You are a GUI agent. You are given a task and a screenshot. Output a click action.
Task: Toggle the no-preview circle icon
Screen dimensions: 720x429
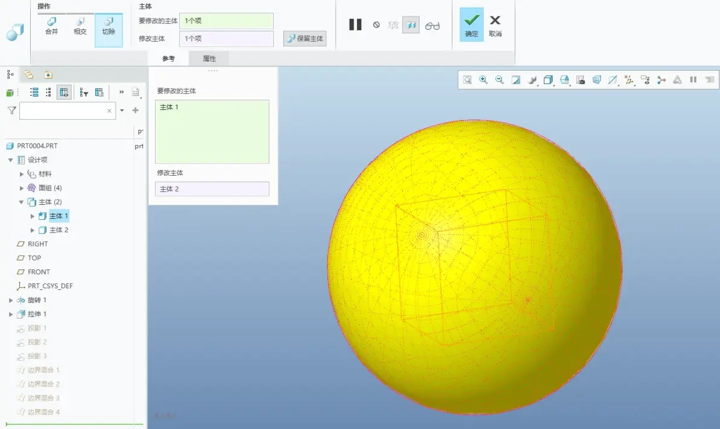pyautogui.click(x=376, y=25)
